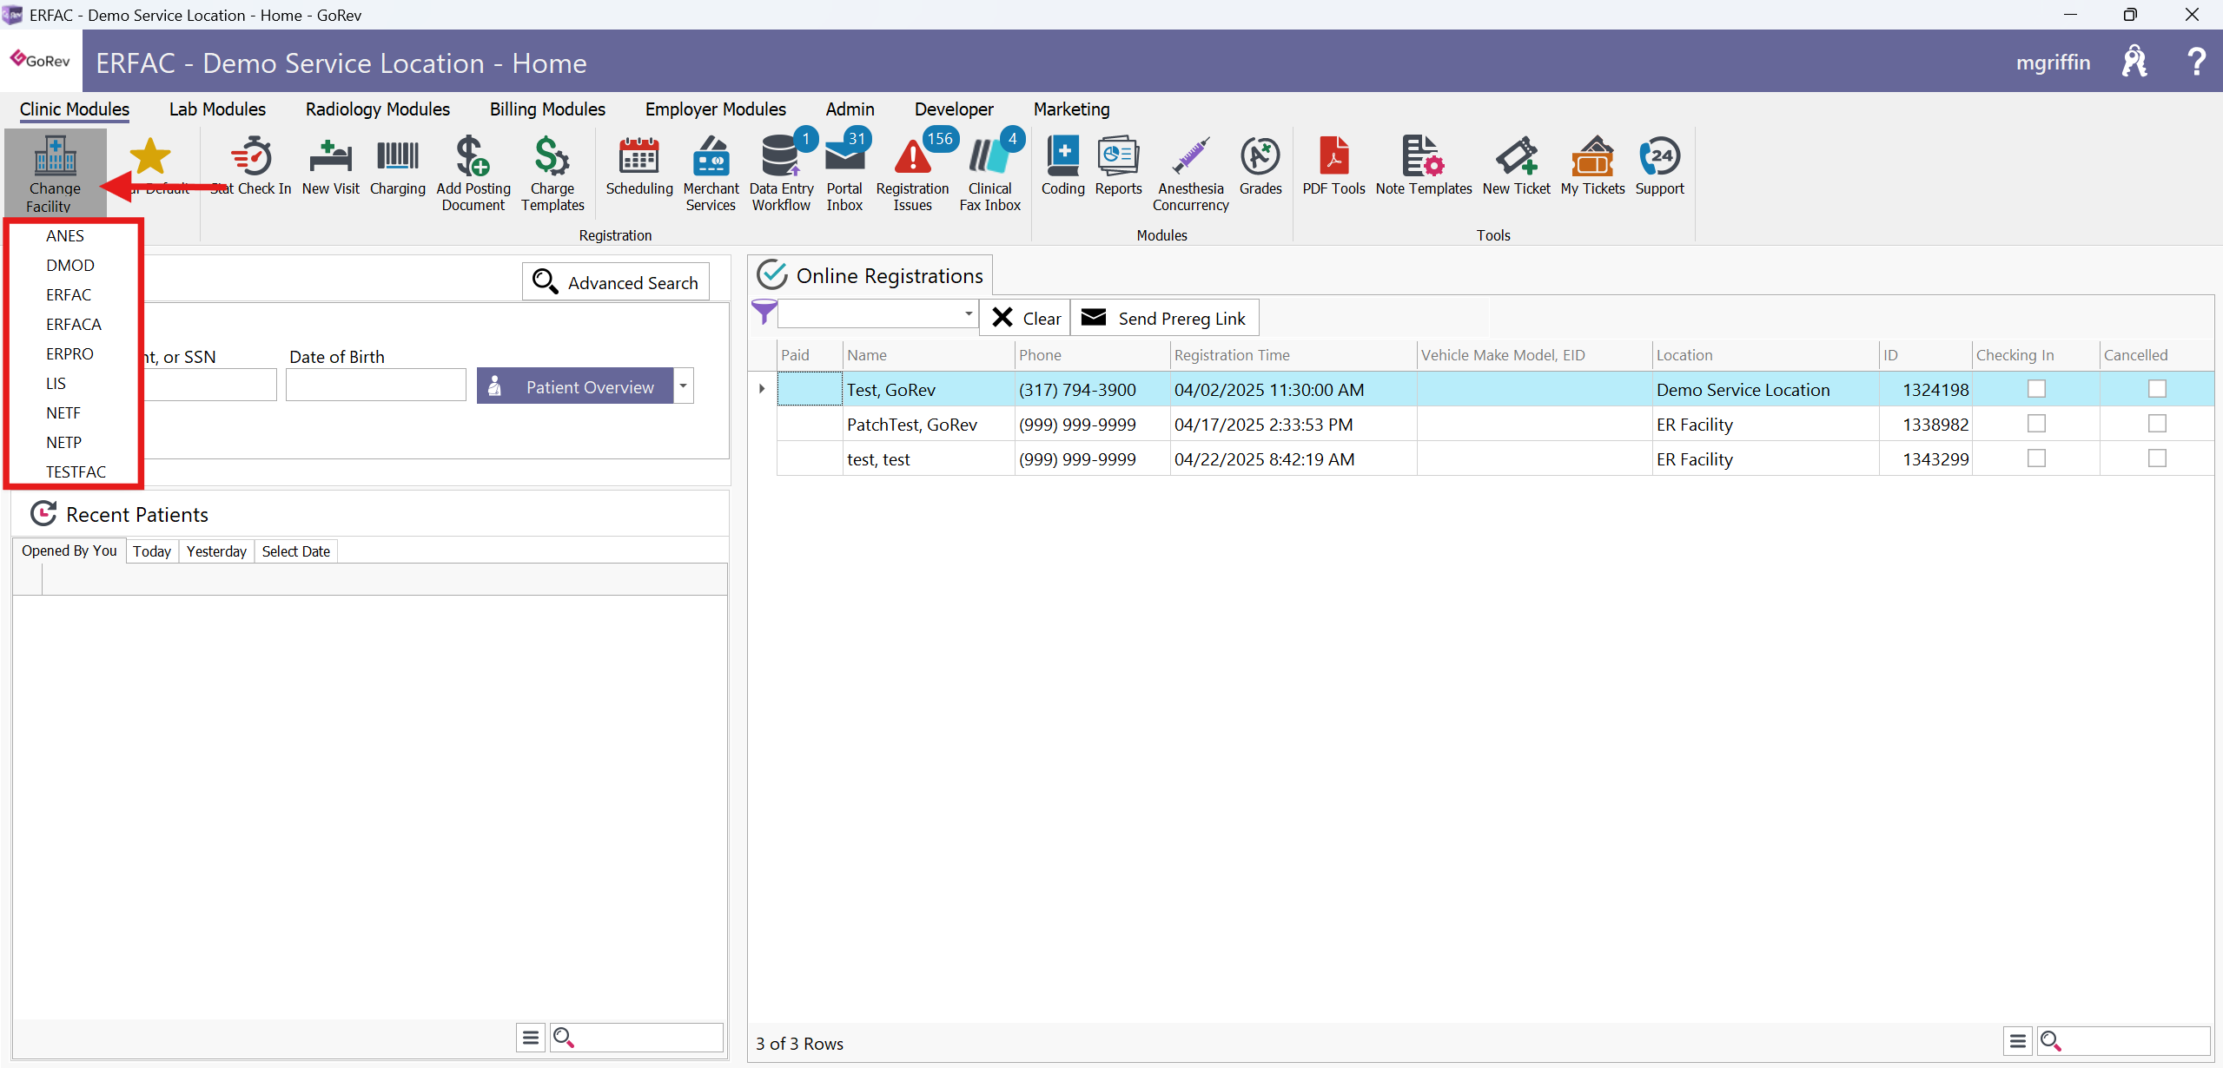Tick Cancelled for Test, GoRev
Viewport: 2223px width, 1068px height.
(x=2157, y=389)
